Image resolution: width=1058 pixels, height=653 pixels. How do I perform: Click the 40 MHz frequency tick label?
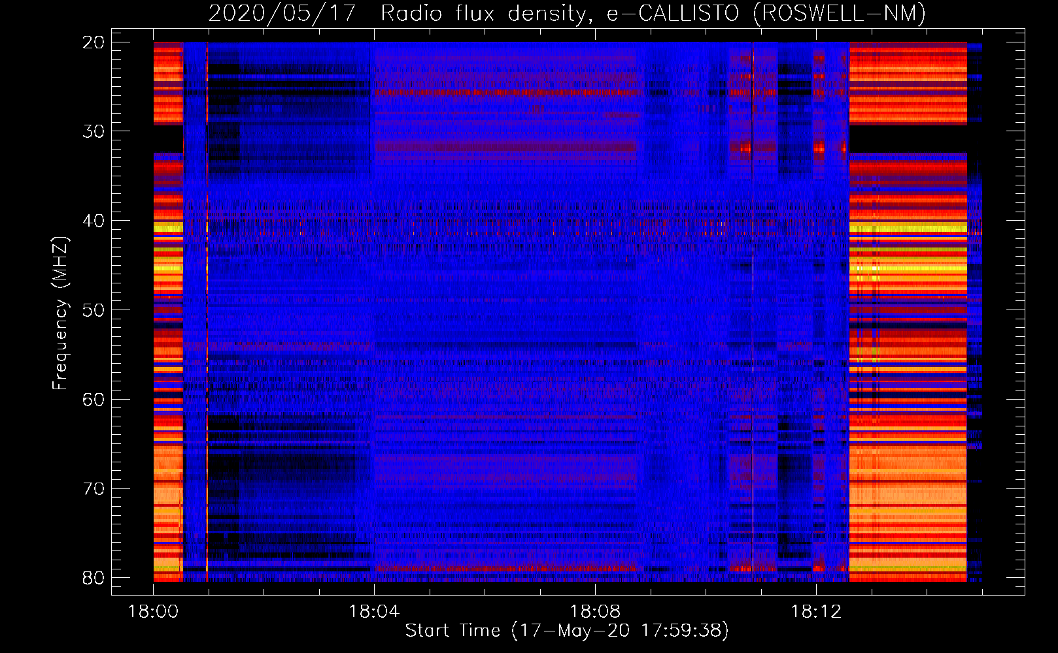94,221
